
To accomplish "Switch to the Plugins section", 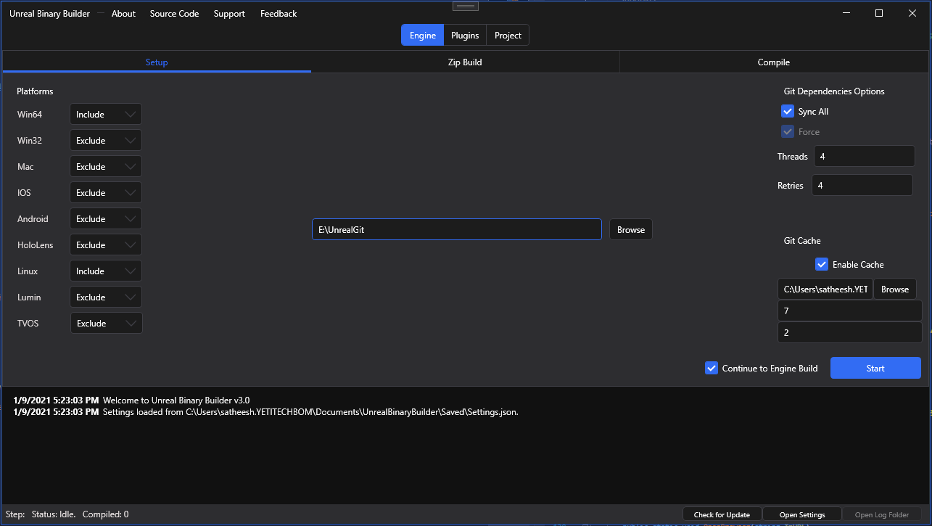I will tap(465, 35).
